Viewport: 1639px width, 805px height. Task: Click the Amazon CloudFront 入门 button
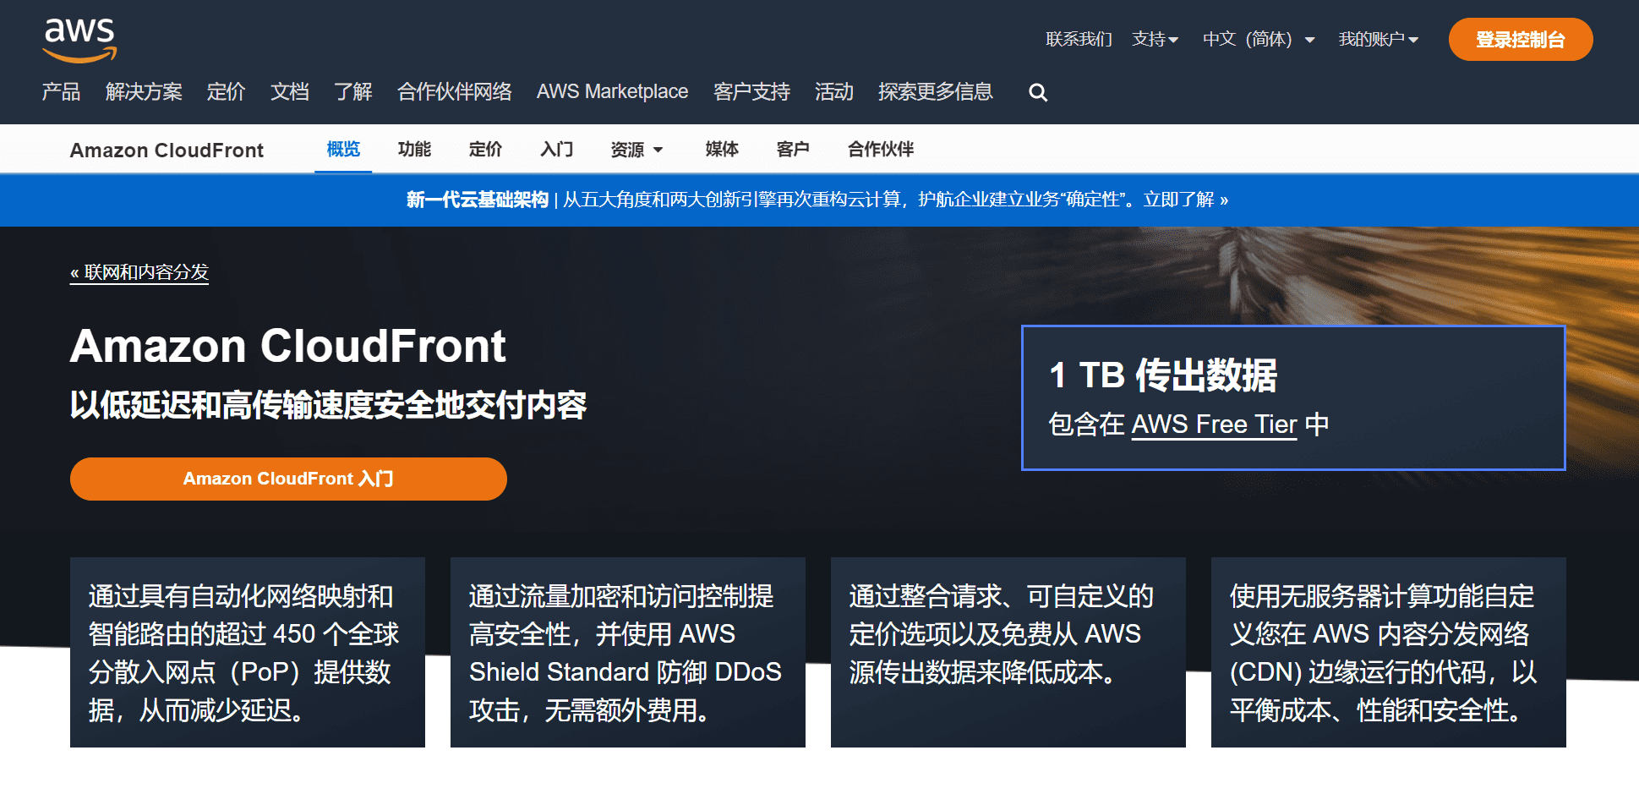point(288,479)
